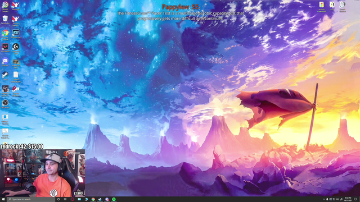Viewport: 360px width, 202px height.
Task: Open Task View on the taskbar
Action: 65,199
